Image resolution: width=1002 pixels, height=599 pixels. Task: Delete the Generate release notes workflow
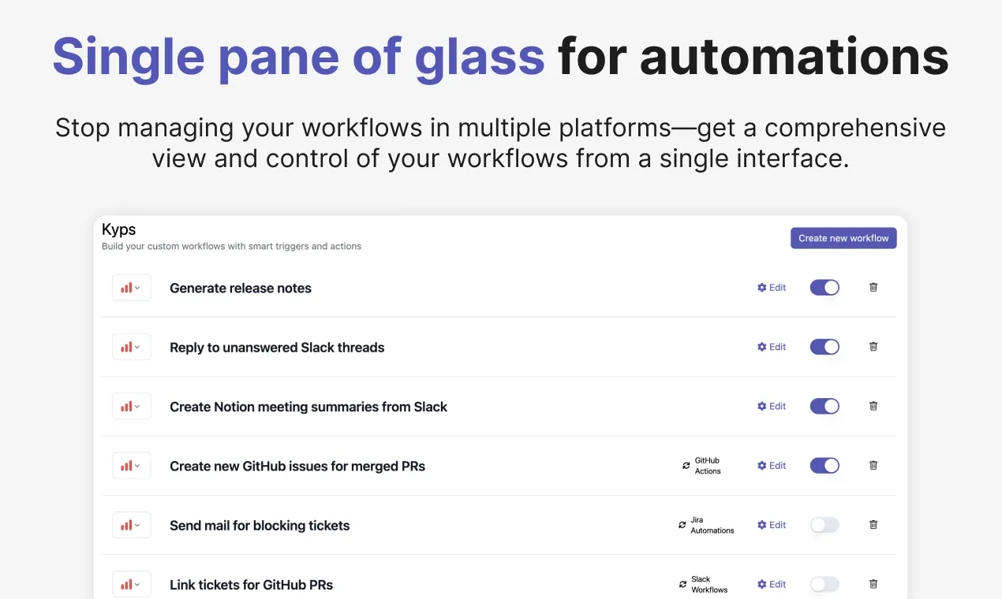pyautogui.click(x=873, y=288)
